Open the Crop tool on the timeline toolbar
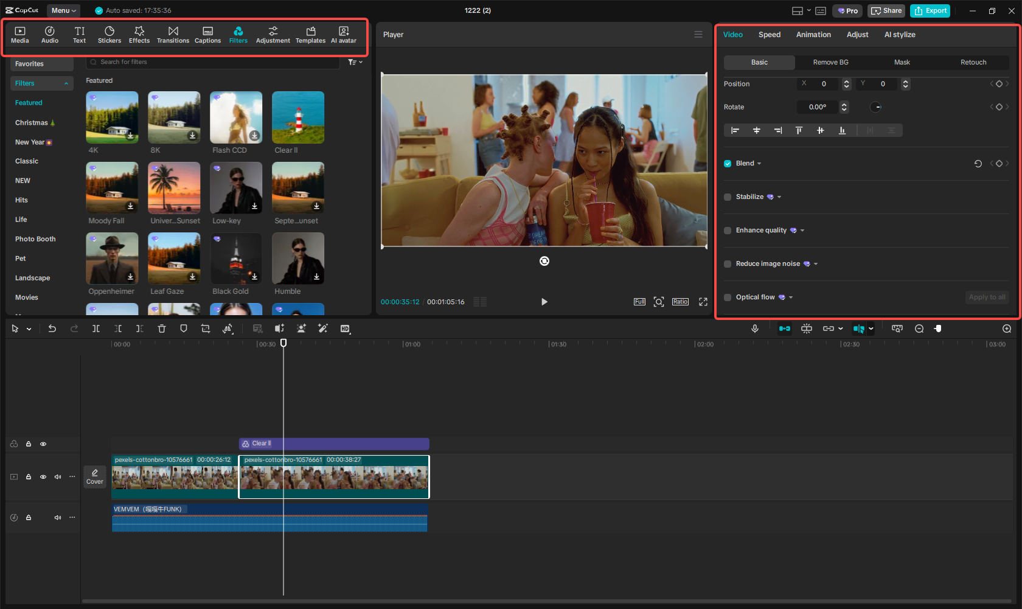Image resolution: width=1022 pixels, height=609 pixels. pos(206,329)
